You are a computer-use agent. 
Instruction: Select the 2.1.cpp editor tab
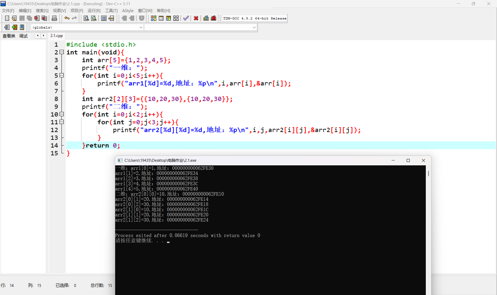pyautogui.click(x=56, y=36)
